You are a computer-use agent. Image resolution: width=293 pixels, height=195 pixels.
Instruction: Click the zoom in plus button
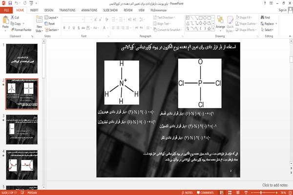[x=276, y=193]
